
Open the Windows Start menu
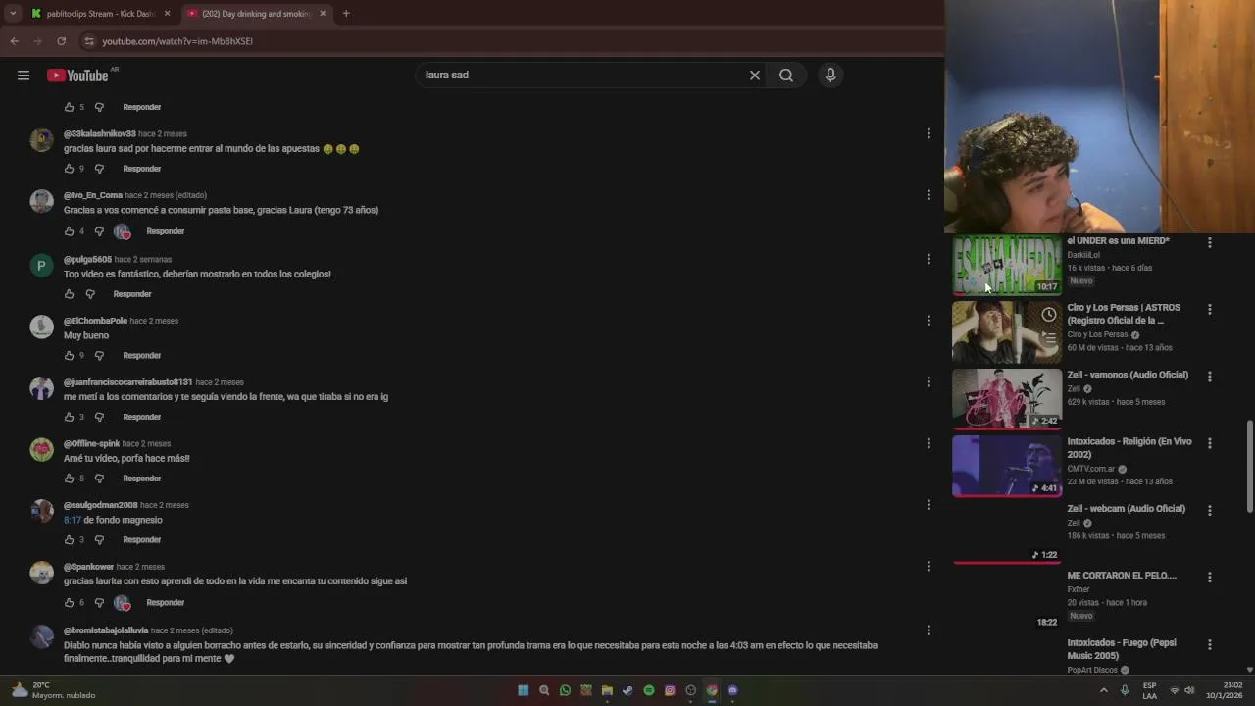523,690
